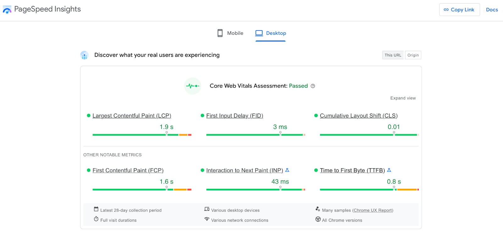Open Largest Contentful Paint (LCP) link

tap(132, 116)
